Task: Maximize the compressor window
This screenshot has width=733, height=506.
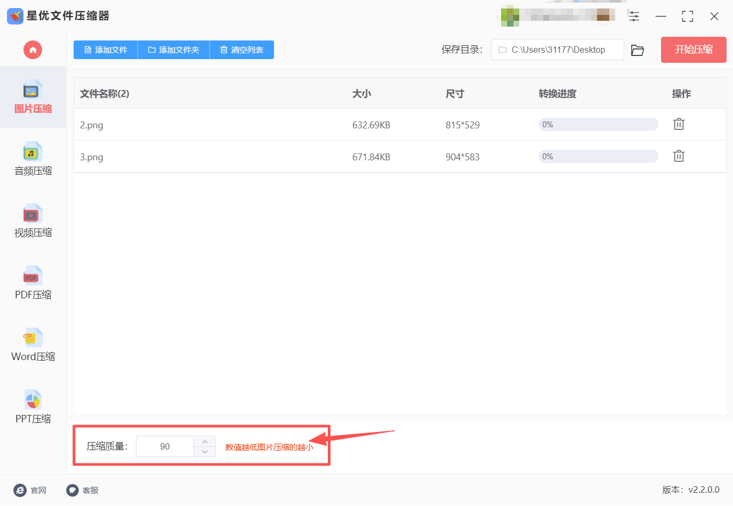Action: click(x=688, y=16)
